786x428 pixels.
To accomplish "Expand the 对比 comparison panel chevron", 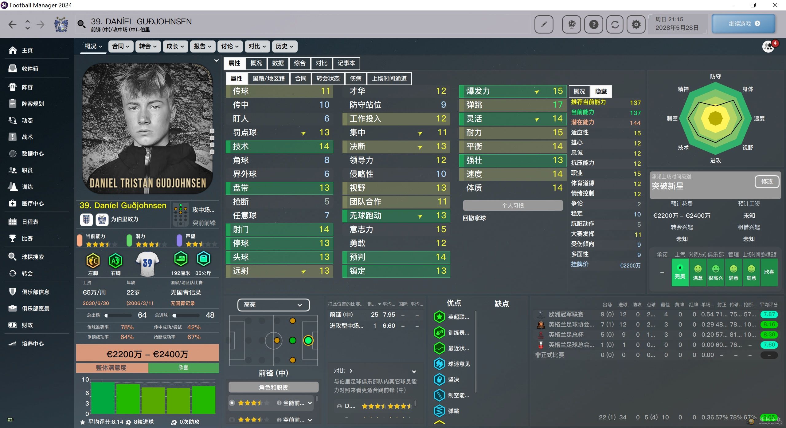I will [414, 371].
